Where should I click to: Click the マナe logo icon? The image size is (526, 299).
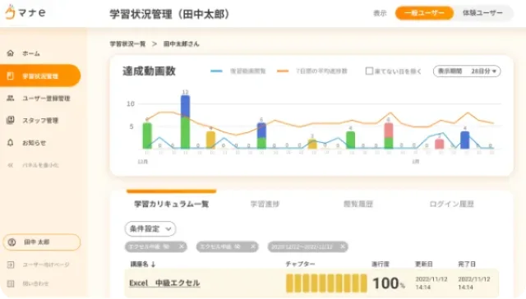10,12
